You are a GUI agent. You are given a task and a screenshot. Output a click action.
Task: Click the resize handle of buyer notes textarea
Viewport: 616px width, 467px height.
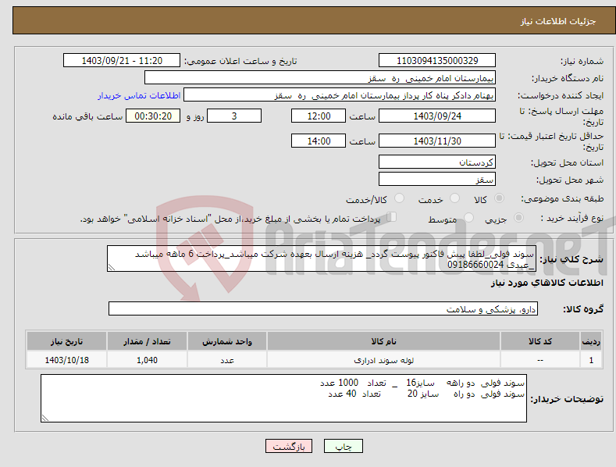pos(45,418)
